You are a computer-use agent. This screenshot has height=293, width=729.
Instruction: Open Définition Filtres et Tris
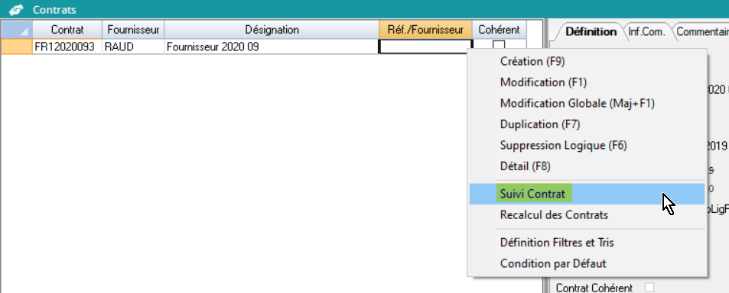click(x=557, y=243)
